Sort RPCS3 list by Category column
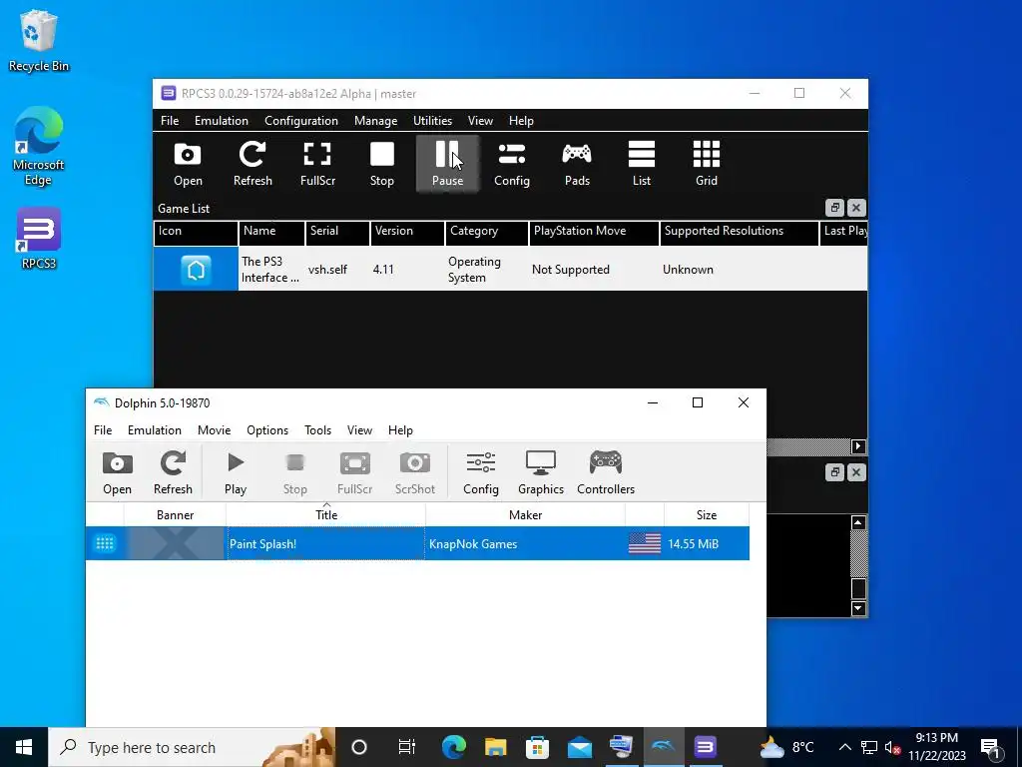Viewport: 1022px width, 767px height. tap(486, 231)
